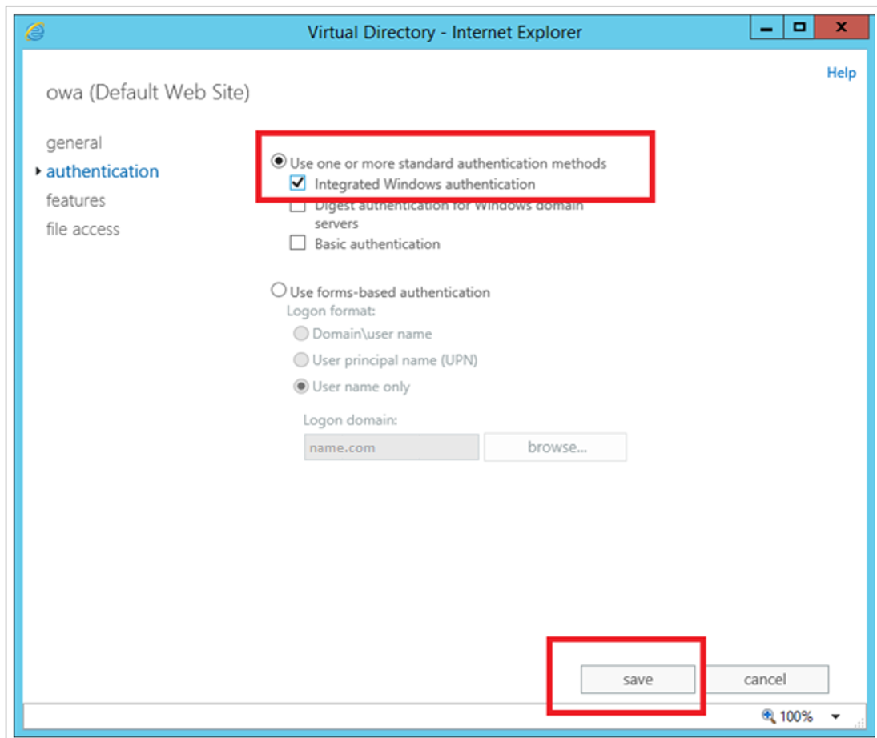Open the features tab

75,200
